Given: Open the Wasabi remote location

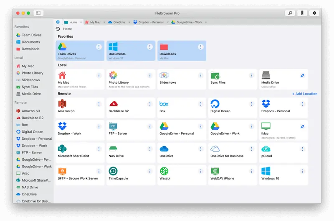Looking at the screenshot, I should click(x=182, y=175).
